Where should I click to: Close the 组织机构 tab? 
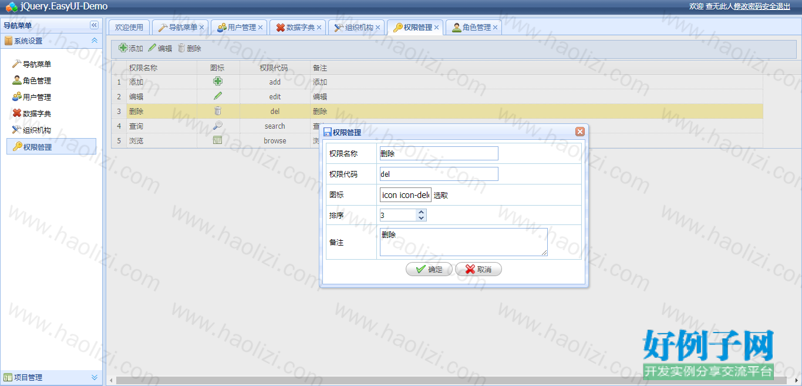(x=378, y=28)
